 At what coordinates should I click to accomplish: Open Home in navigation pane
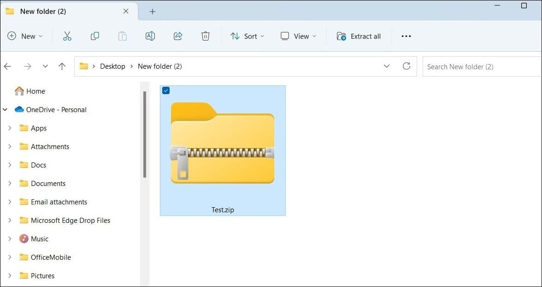(x=29, y=91)
